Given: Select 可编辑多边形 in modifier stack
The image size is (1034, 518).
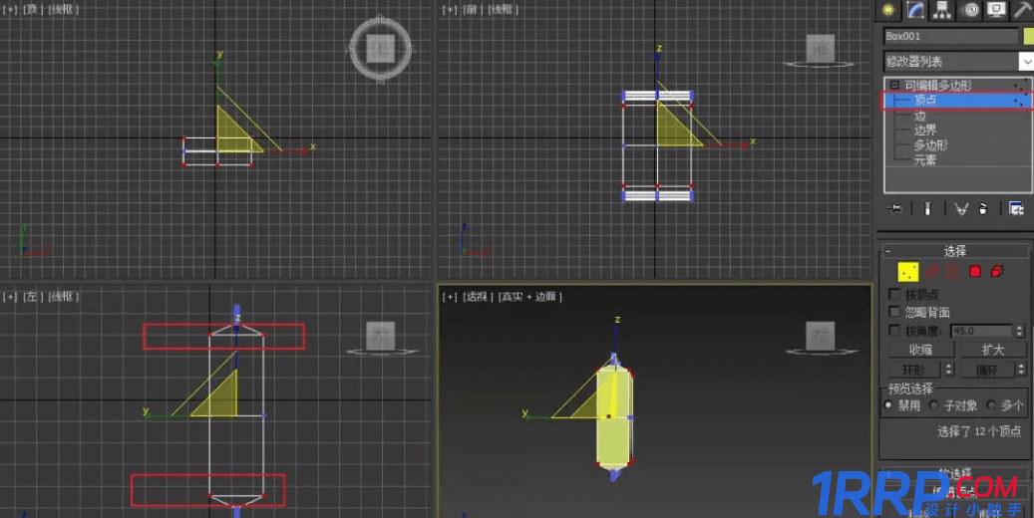Looking at the screenshot, I should (x=937, y=85).
